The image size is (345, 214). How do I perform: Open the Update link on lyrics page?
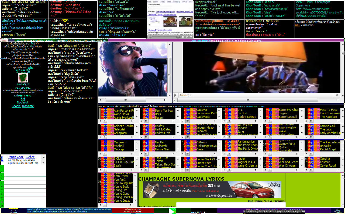258,201
